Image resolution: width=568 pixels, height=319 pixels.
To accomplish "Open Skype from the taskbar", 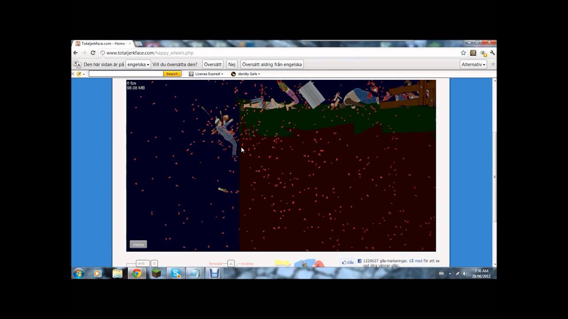I will click(176, 273).
